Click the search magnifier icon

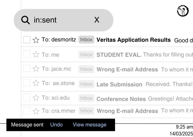[x=25, y=20]
